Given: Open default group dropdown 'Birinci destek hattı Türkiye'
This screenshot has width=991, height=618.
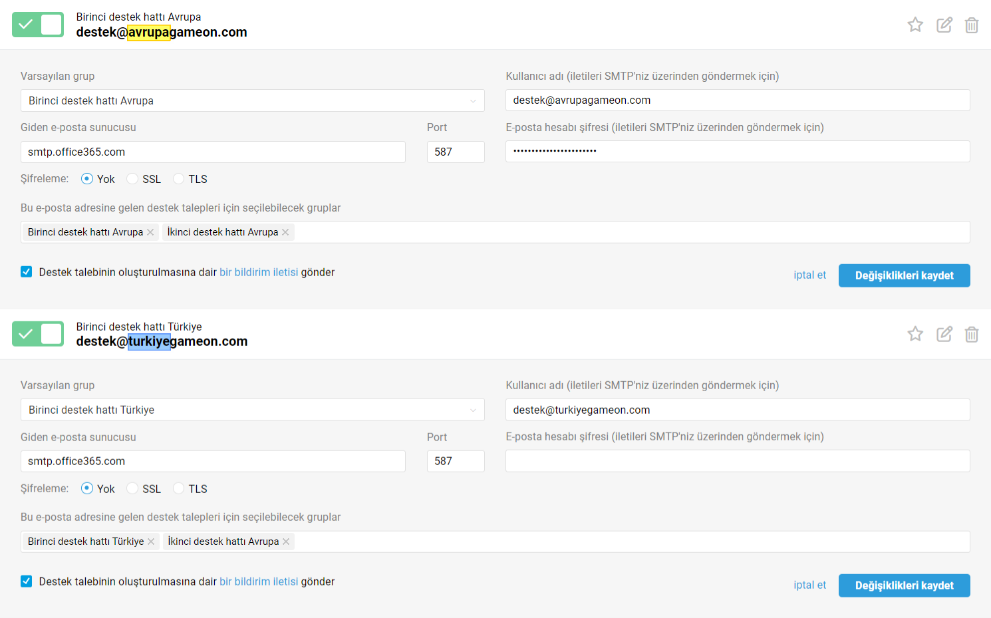Looking at the screenshot, I should pos(252,410).
